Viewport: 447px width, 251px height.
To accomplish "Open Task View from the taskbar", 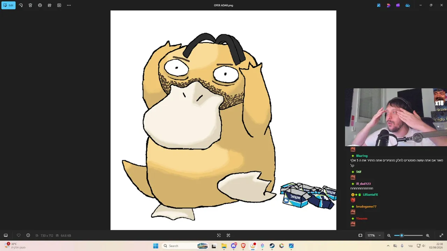I will [214, 246].
